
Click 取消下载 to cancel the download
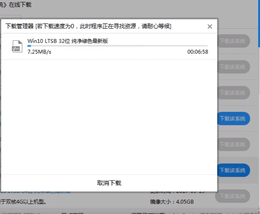109,183
